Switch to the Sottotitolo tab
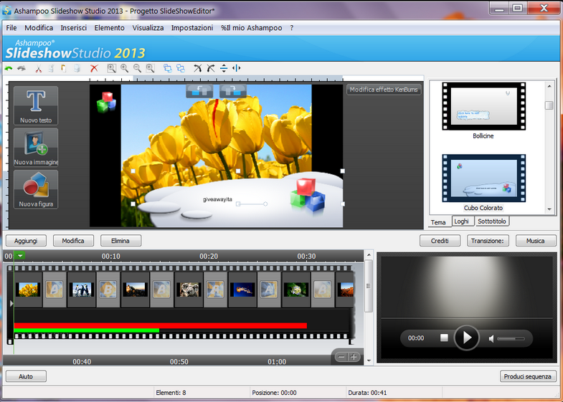The height and width of the screenshot is (402, 563). pos(492,221)
